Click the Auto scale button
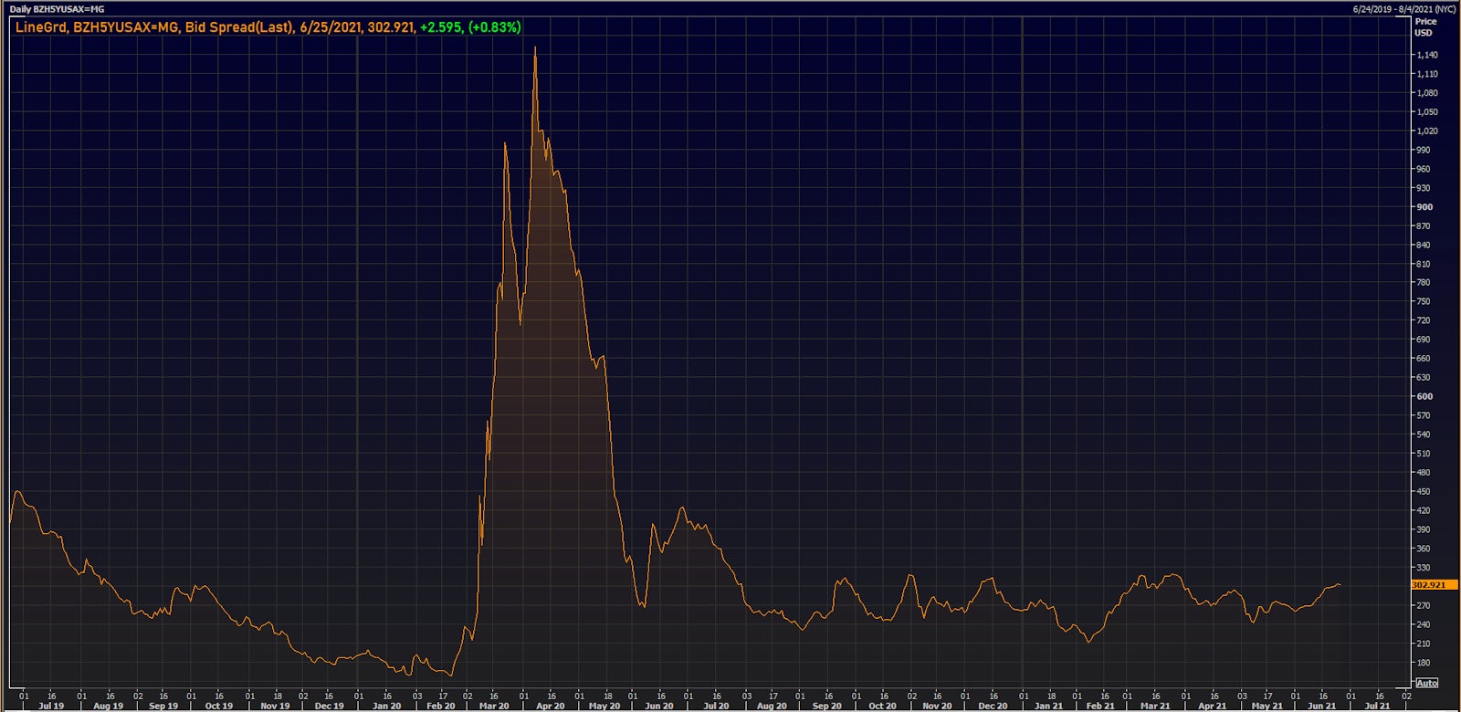Image resolution: width=1461 pixels, height=712 pixels. 1426,683
